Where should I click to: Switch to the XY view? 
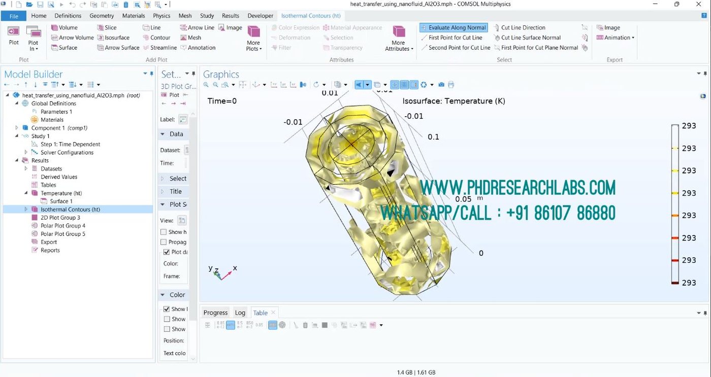(274, 85)
